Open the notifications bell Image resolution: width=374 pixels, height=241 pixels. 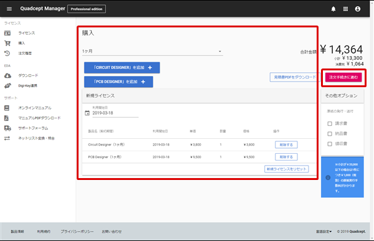[333, 9]
